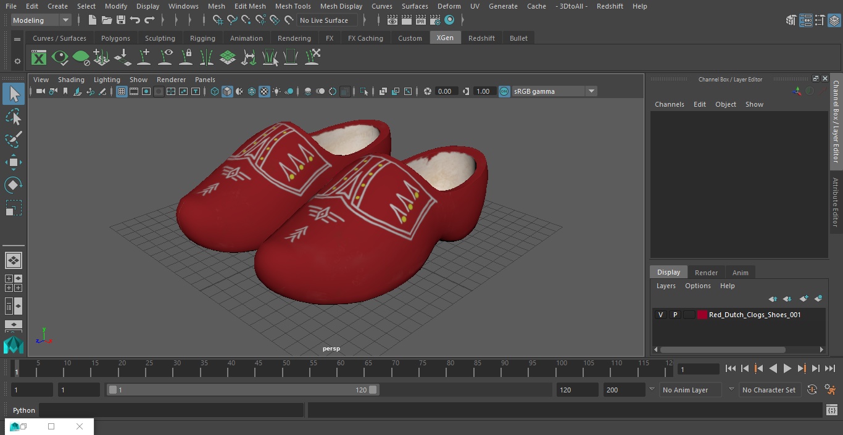
Task: Click the Undo arrow icon
Action: 135,20
